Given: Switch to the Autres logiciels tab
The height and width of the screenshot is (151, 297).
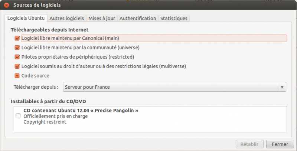Looking at the screenshot, I should pos(67,18).
